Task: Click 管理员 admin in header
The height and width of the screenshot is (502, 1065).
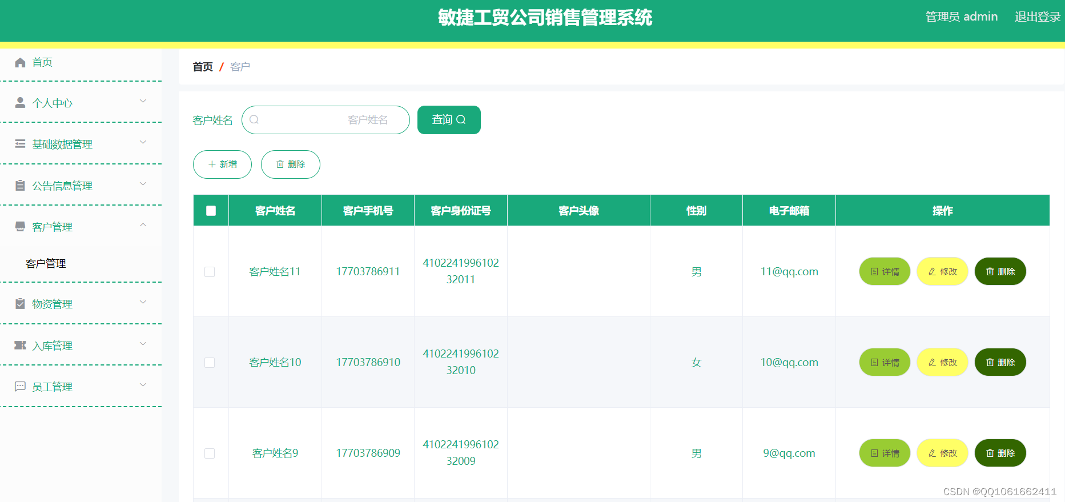Action: tap(962, 17)
